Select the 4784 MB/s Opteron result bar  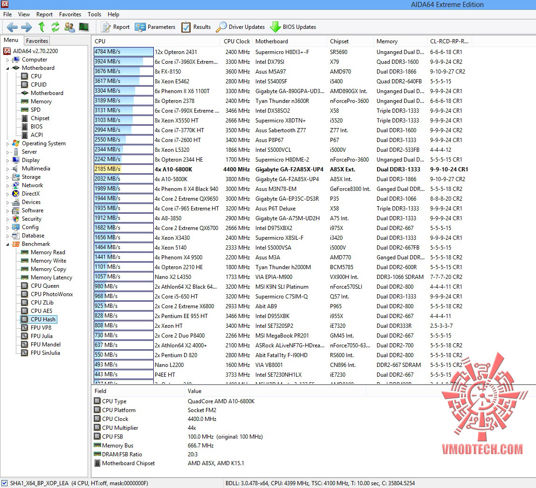pos(124,52)
